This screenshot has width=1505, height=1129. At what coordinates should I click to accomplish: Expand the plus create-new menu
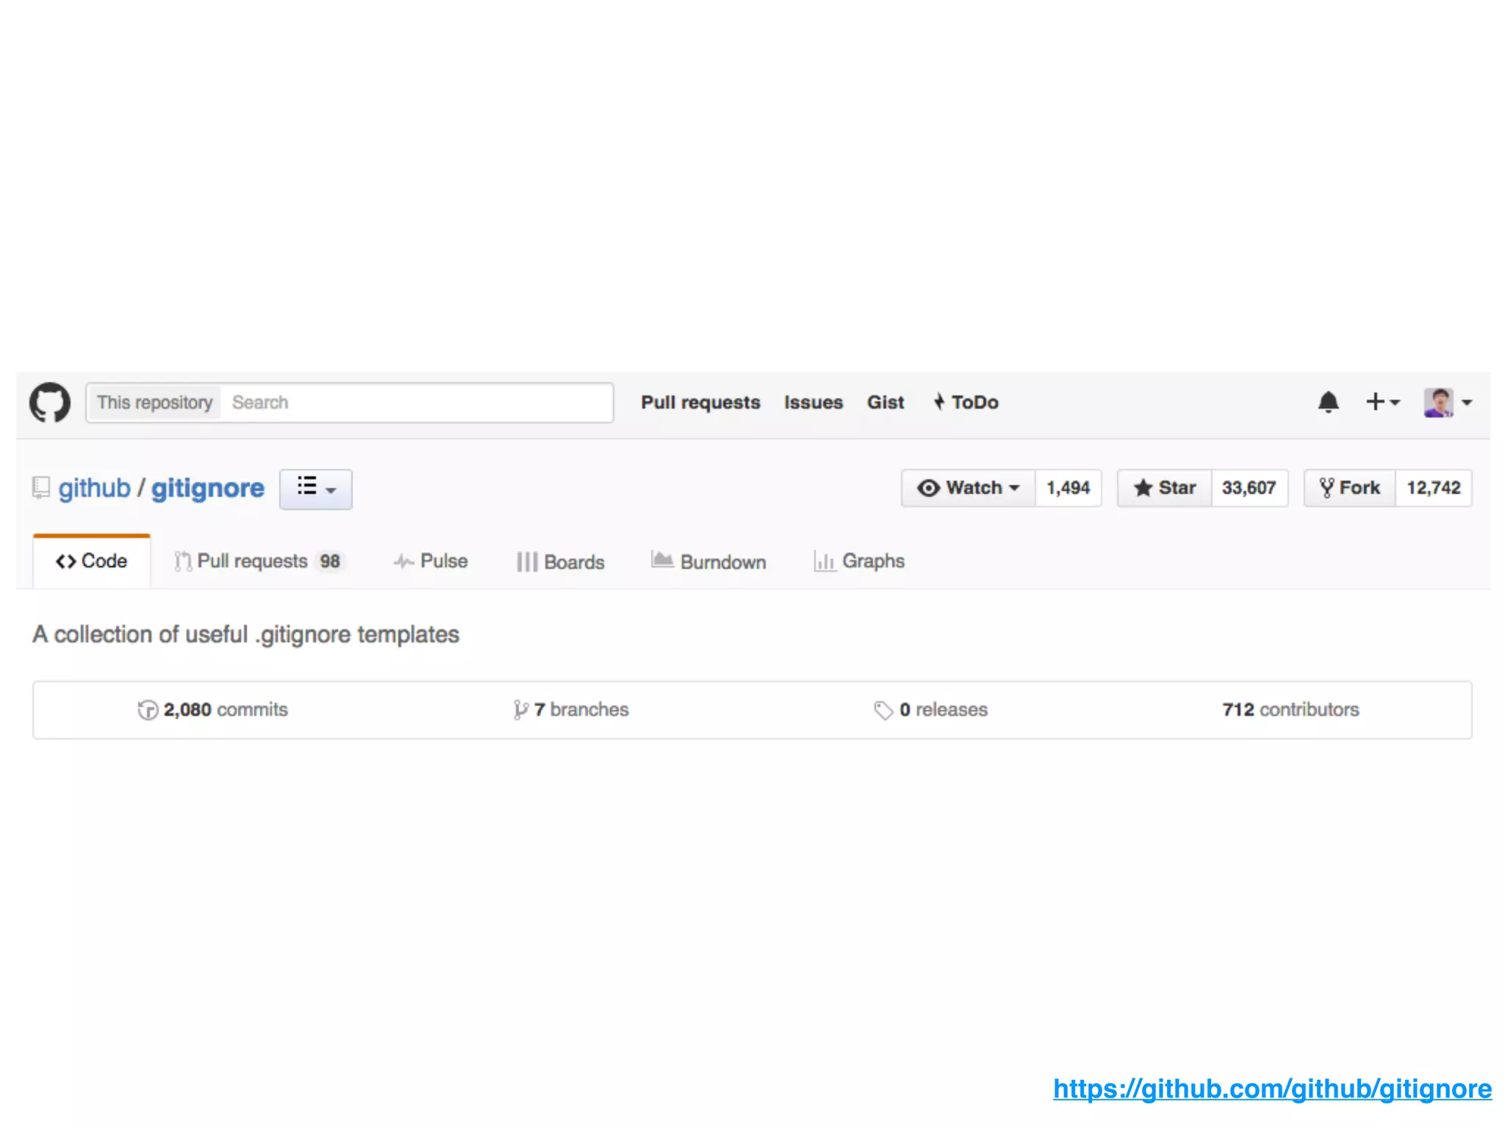[x=1382, y=402]
